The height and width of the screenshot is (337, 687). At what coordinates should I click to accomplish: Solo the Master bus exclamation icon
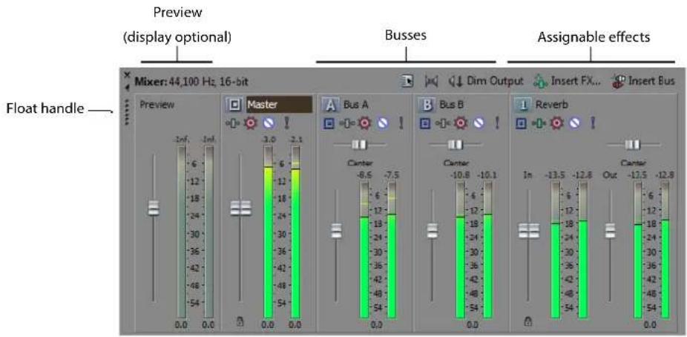click(287, 123)
